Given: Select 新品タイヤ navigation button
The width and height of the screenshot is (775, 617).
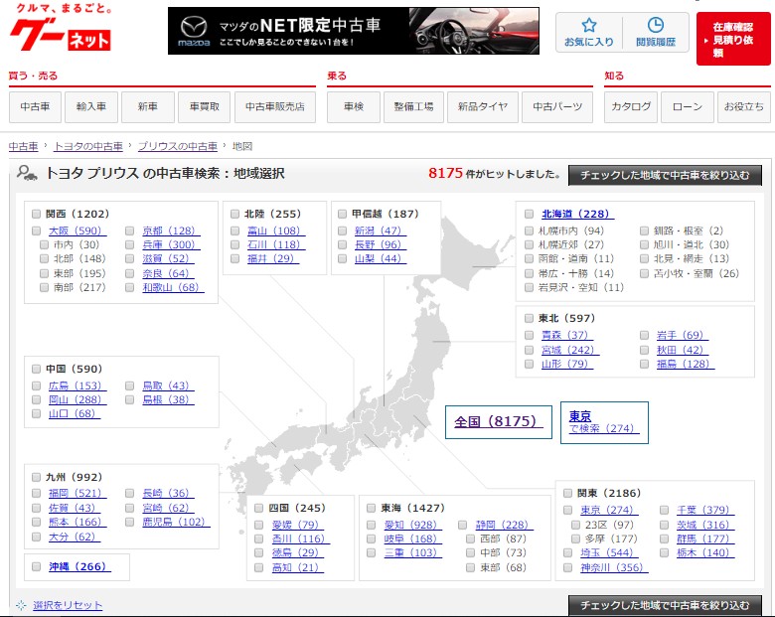Looking at the screenshot, I should click(x=482, y=106).
